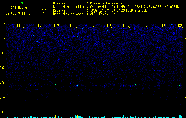Click the kHz axis unit label
This screenshot has width=186, height=118.
(3, 24)
